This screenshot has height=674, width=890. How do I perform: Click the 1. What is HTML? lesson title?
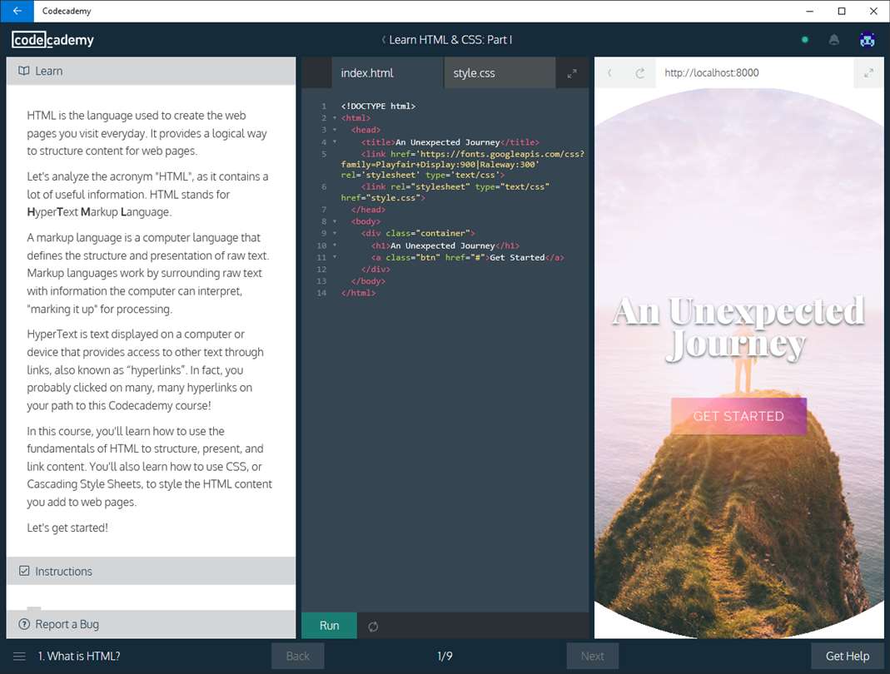point(79,657)
